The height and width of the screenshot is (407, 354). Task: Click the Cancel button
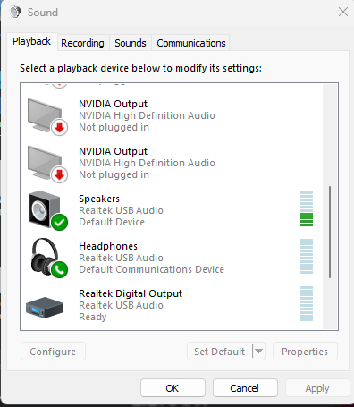[245, 388]
